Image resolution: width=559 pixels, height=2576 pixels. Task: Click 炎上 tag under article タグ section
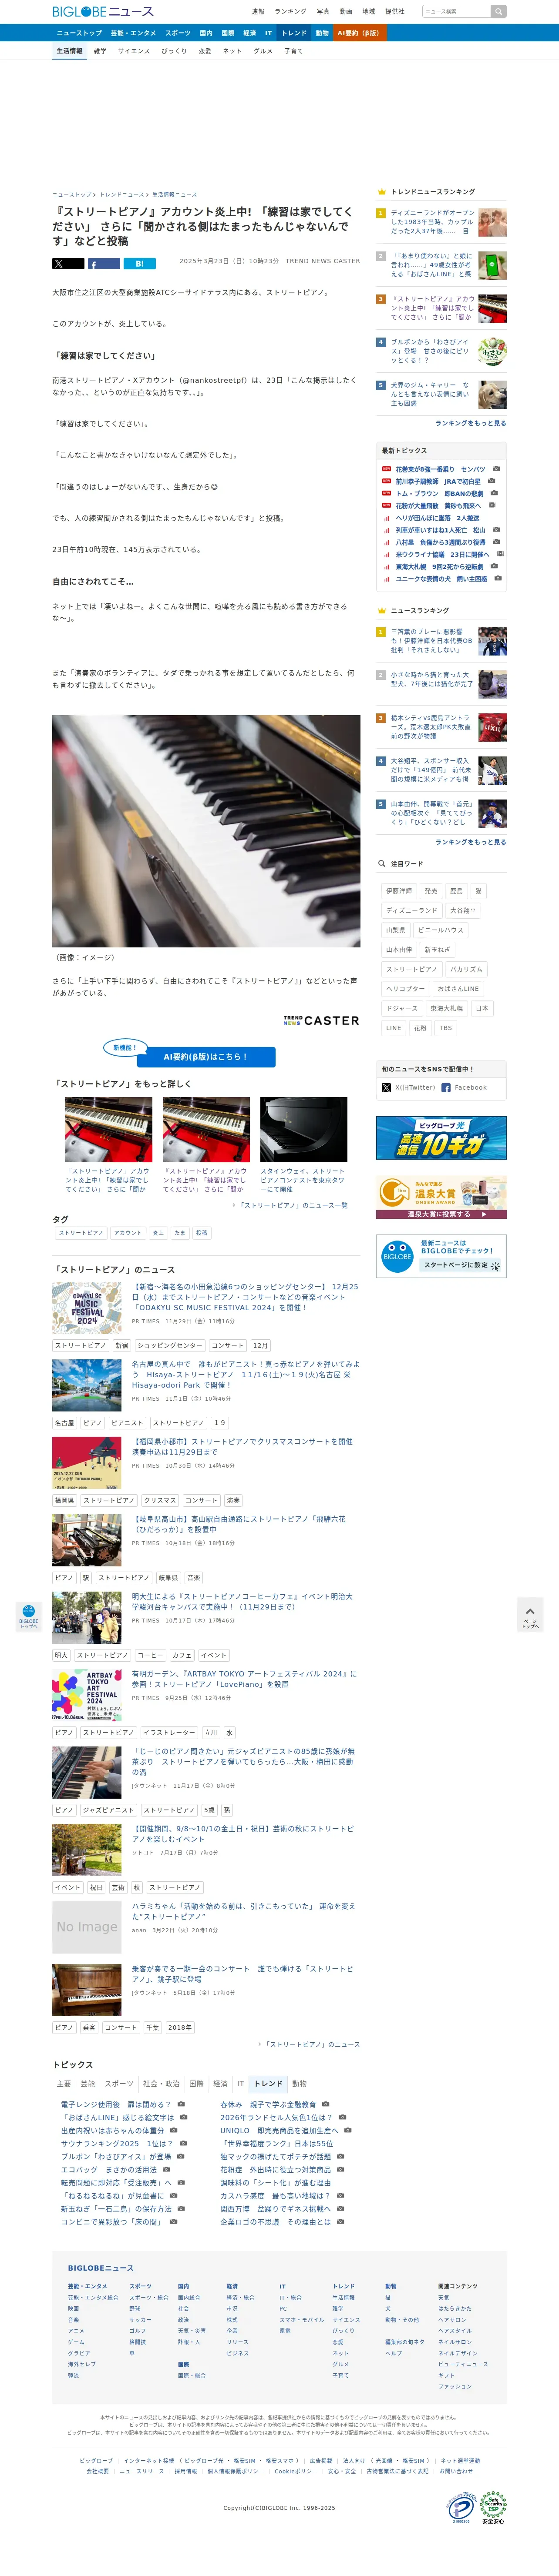[x=158, y=1233]
